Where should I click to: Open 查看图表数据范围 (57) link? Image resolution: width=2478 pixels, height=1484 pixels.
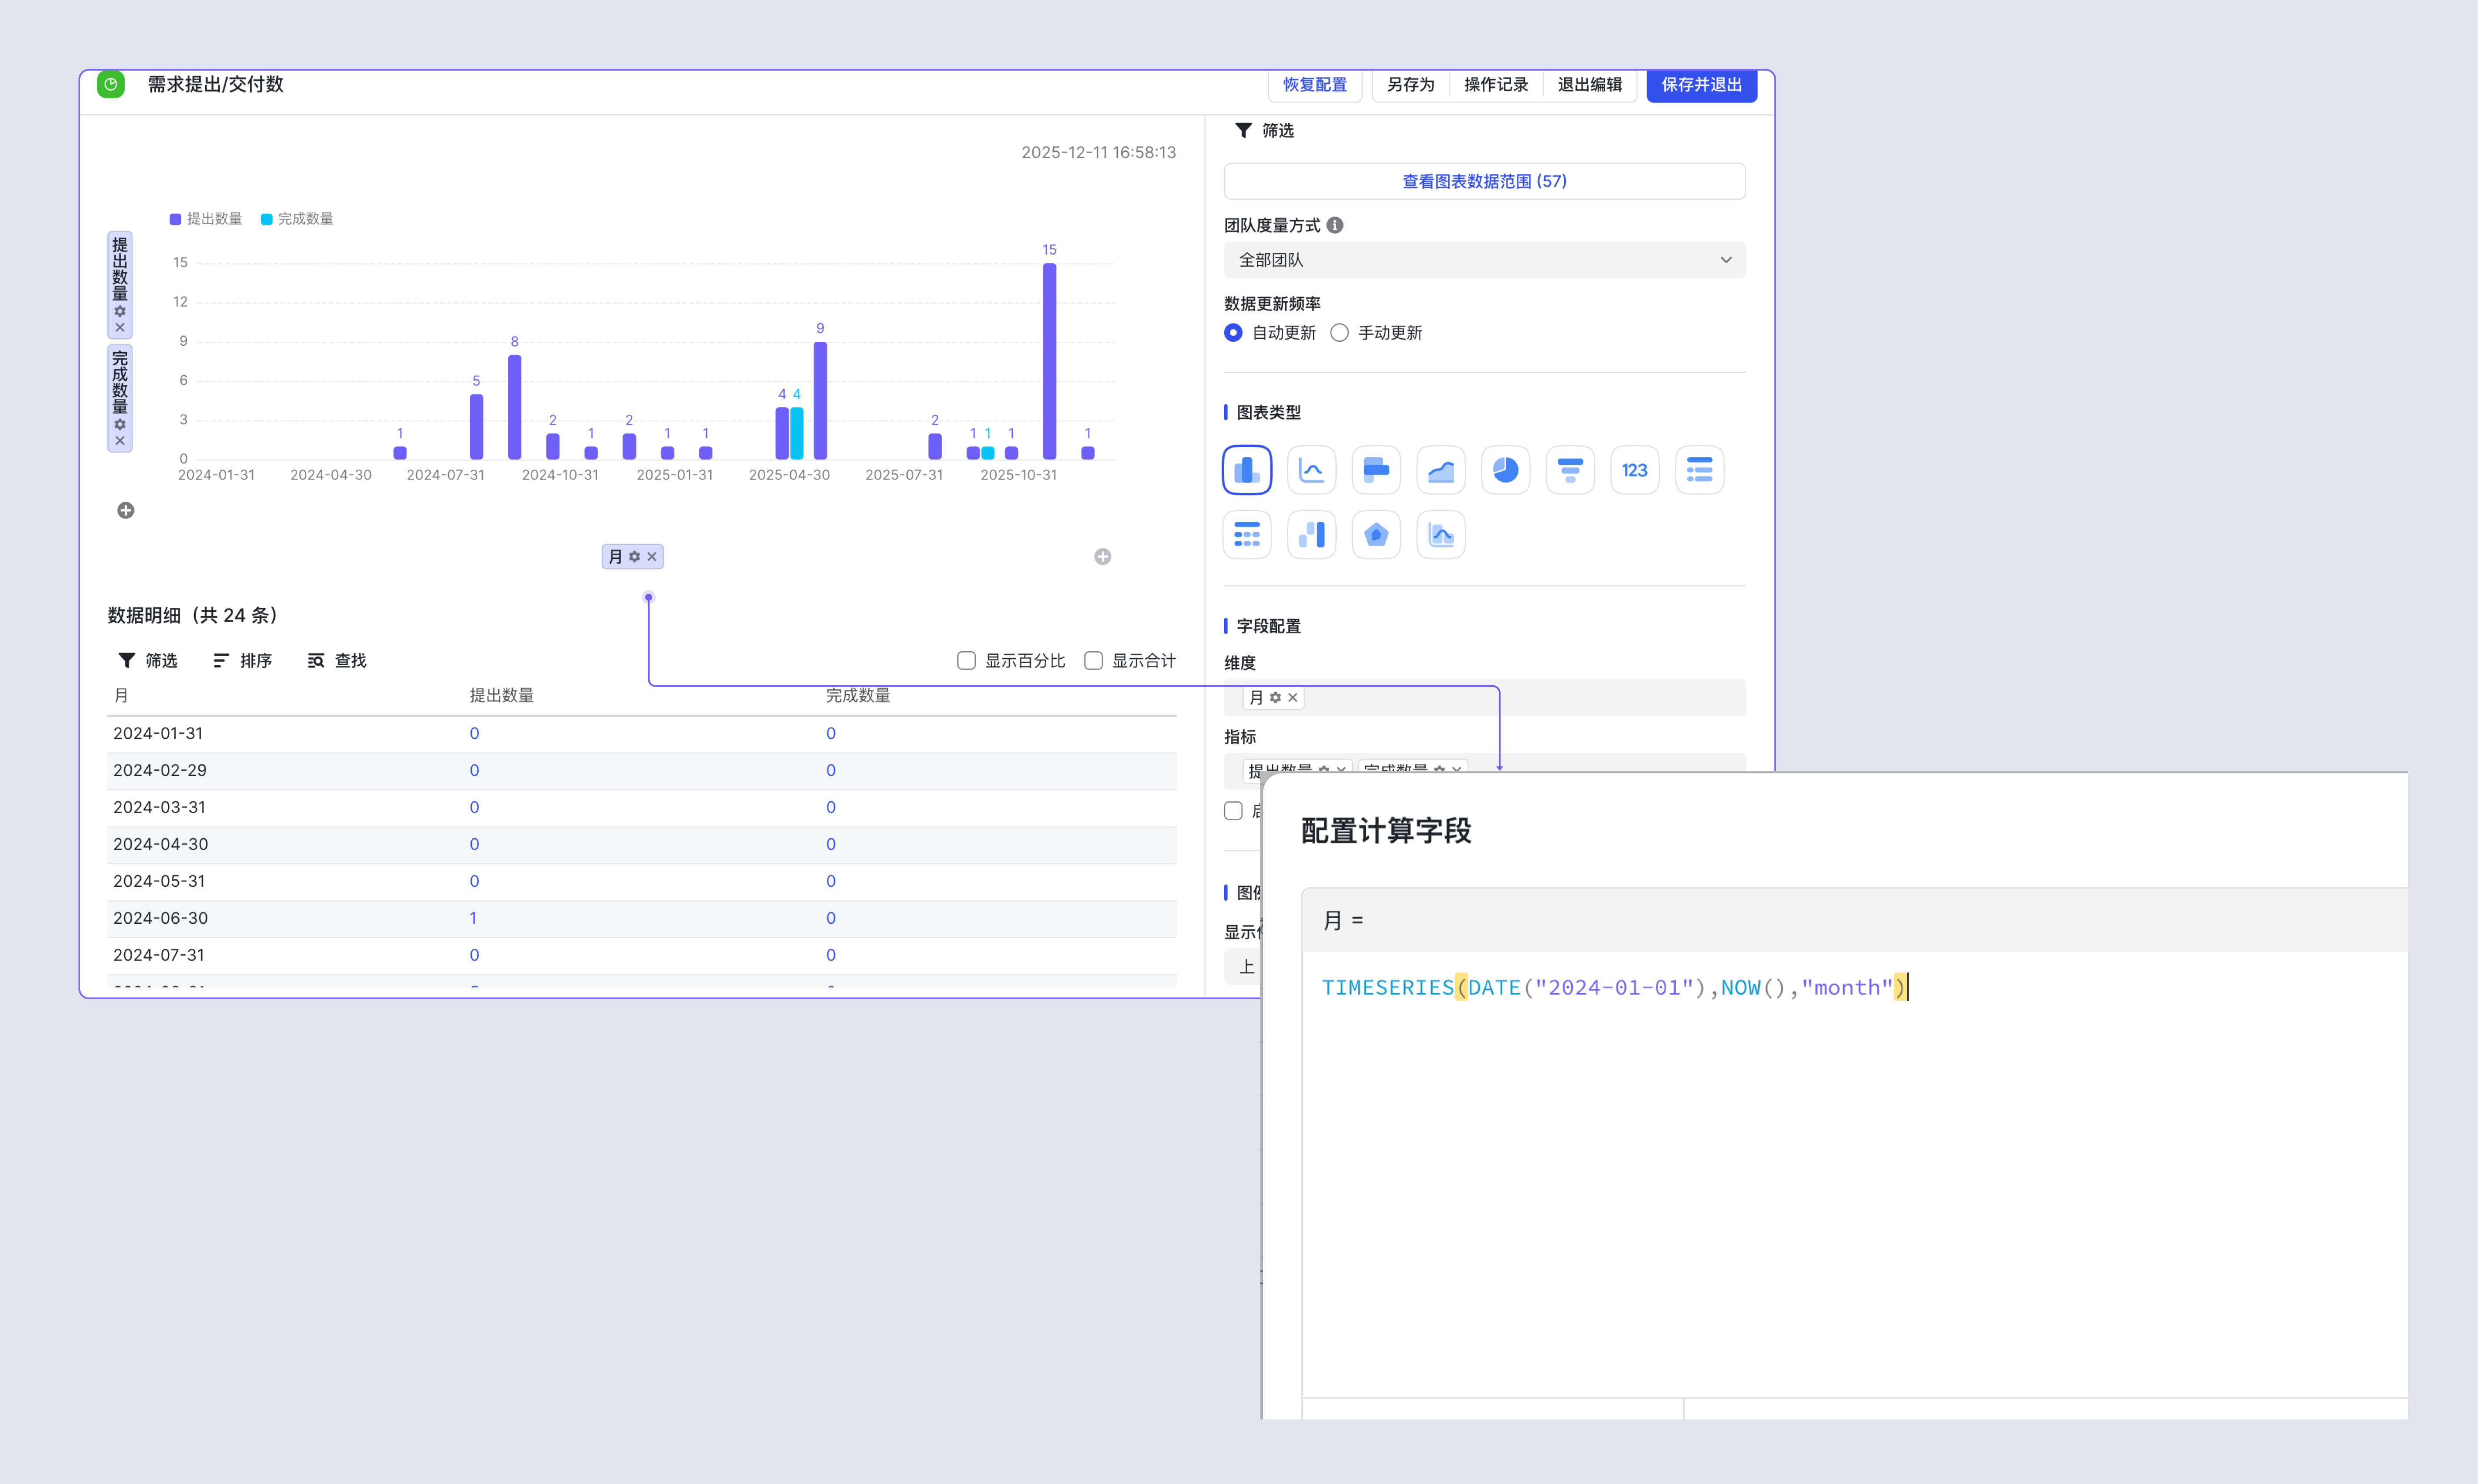(x=1484, y=181)
